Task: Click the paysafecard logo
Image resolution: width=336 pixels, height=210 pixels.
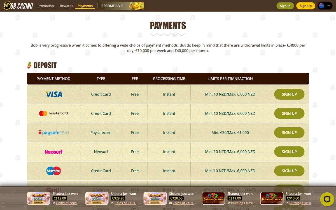Action: pyautogui.click(x=53, y=132)
